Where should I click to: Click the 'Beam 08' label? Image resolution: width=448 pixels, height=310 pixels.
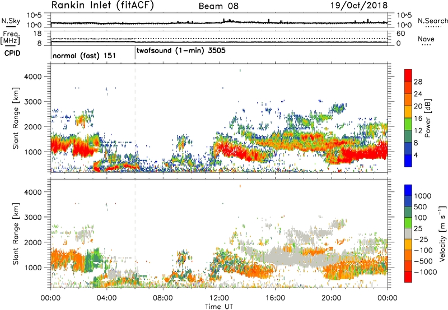point(218,6)
